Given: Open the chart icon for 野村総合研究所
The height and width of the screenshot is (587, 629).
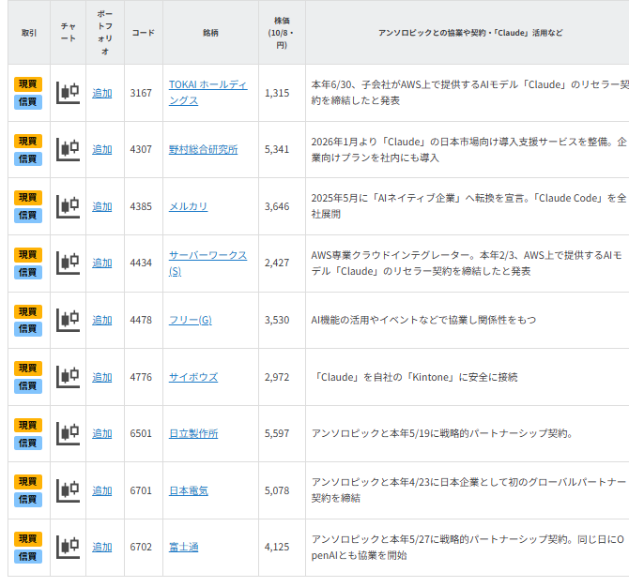Looking at the screenshot, I should point(68,149).
